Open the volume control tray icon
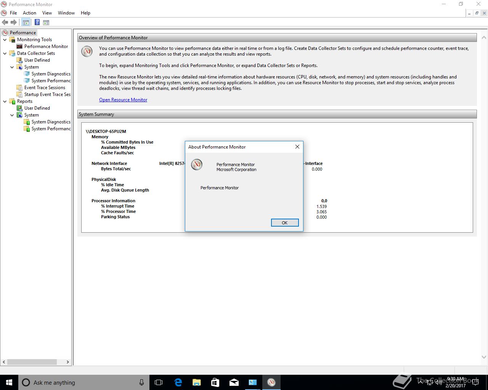 439,382
